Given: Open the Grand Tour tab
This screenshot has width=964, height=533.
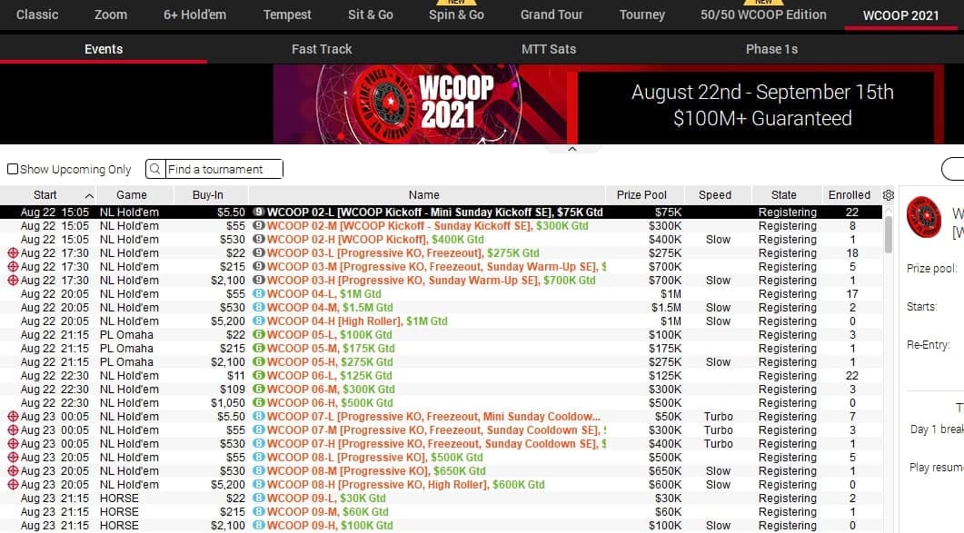Looking at the screenshot, I should [552, 15].
